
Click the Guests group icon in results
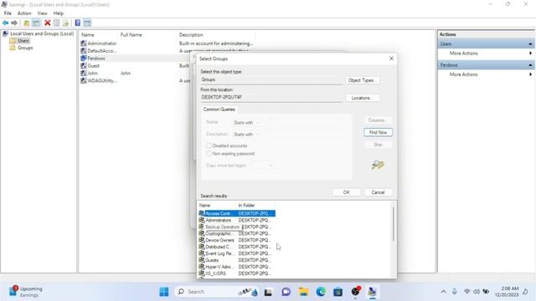coord(202,260)
